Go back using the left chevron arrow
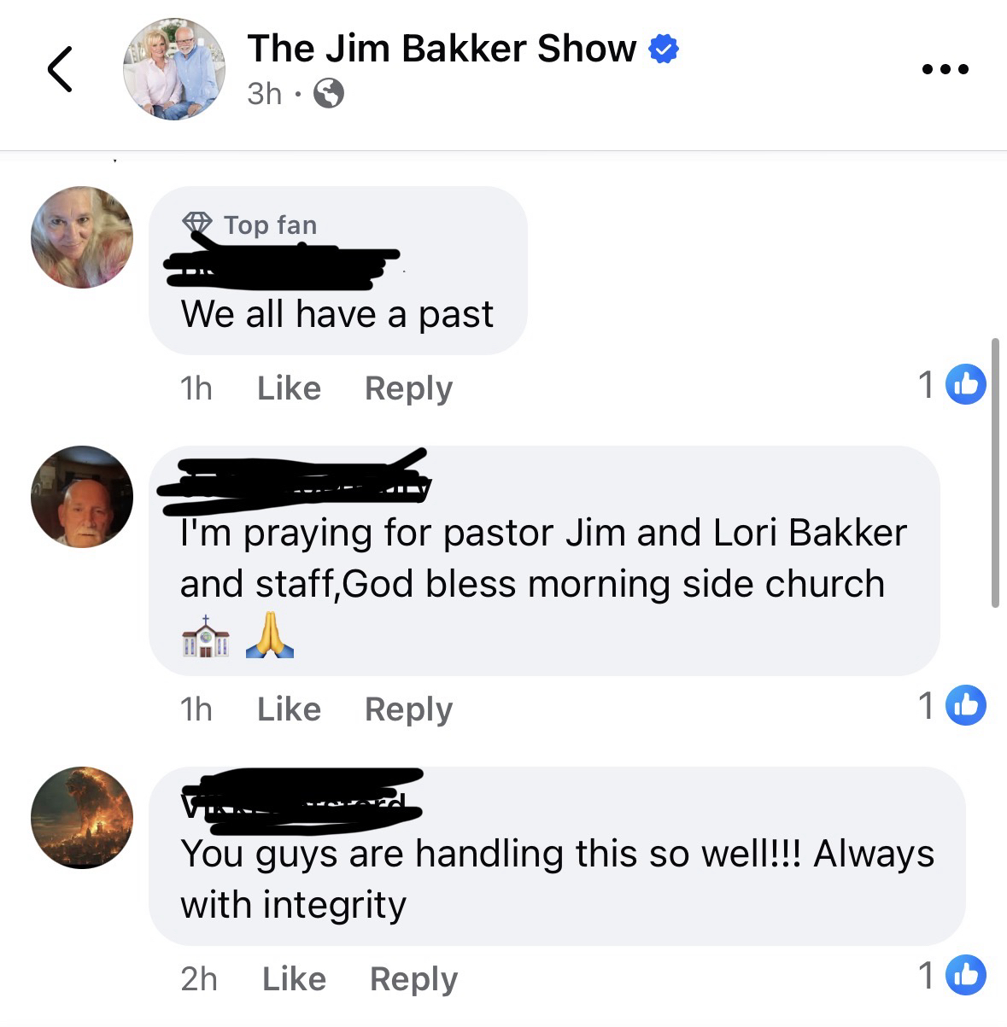The image size is (1007, 1027). [60, 69]
